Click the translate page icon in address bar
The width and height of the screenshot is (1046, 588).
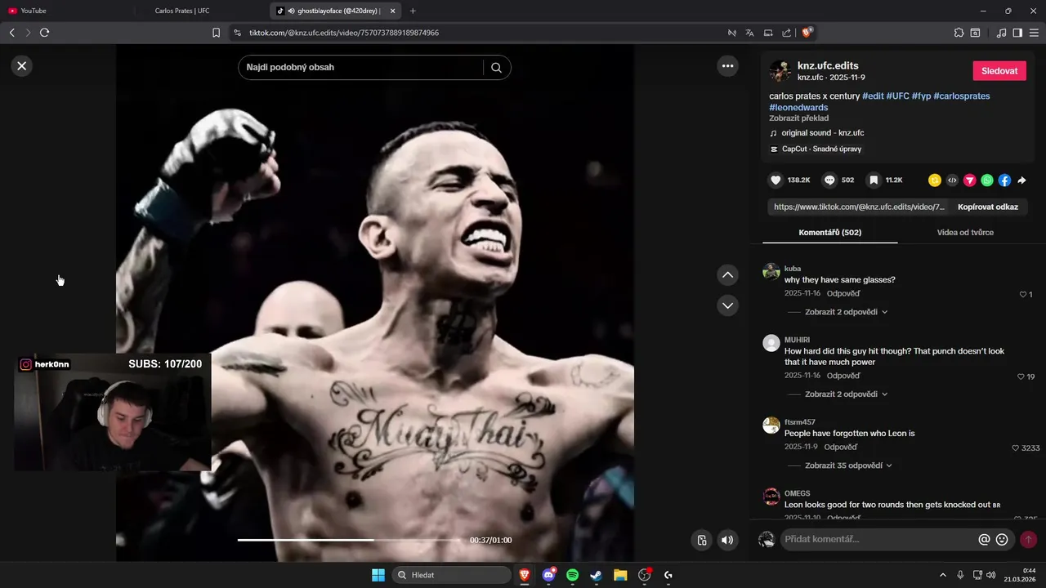749,33
